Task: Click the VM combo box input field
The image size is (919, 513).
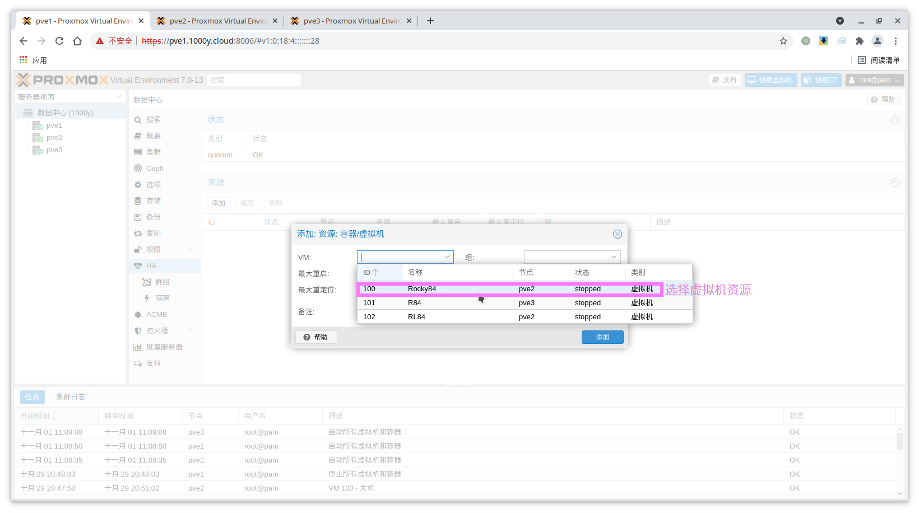Action: pos(400,257)
